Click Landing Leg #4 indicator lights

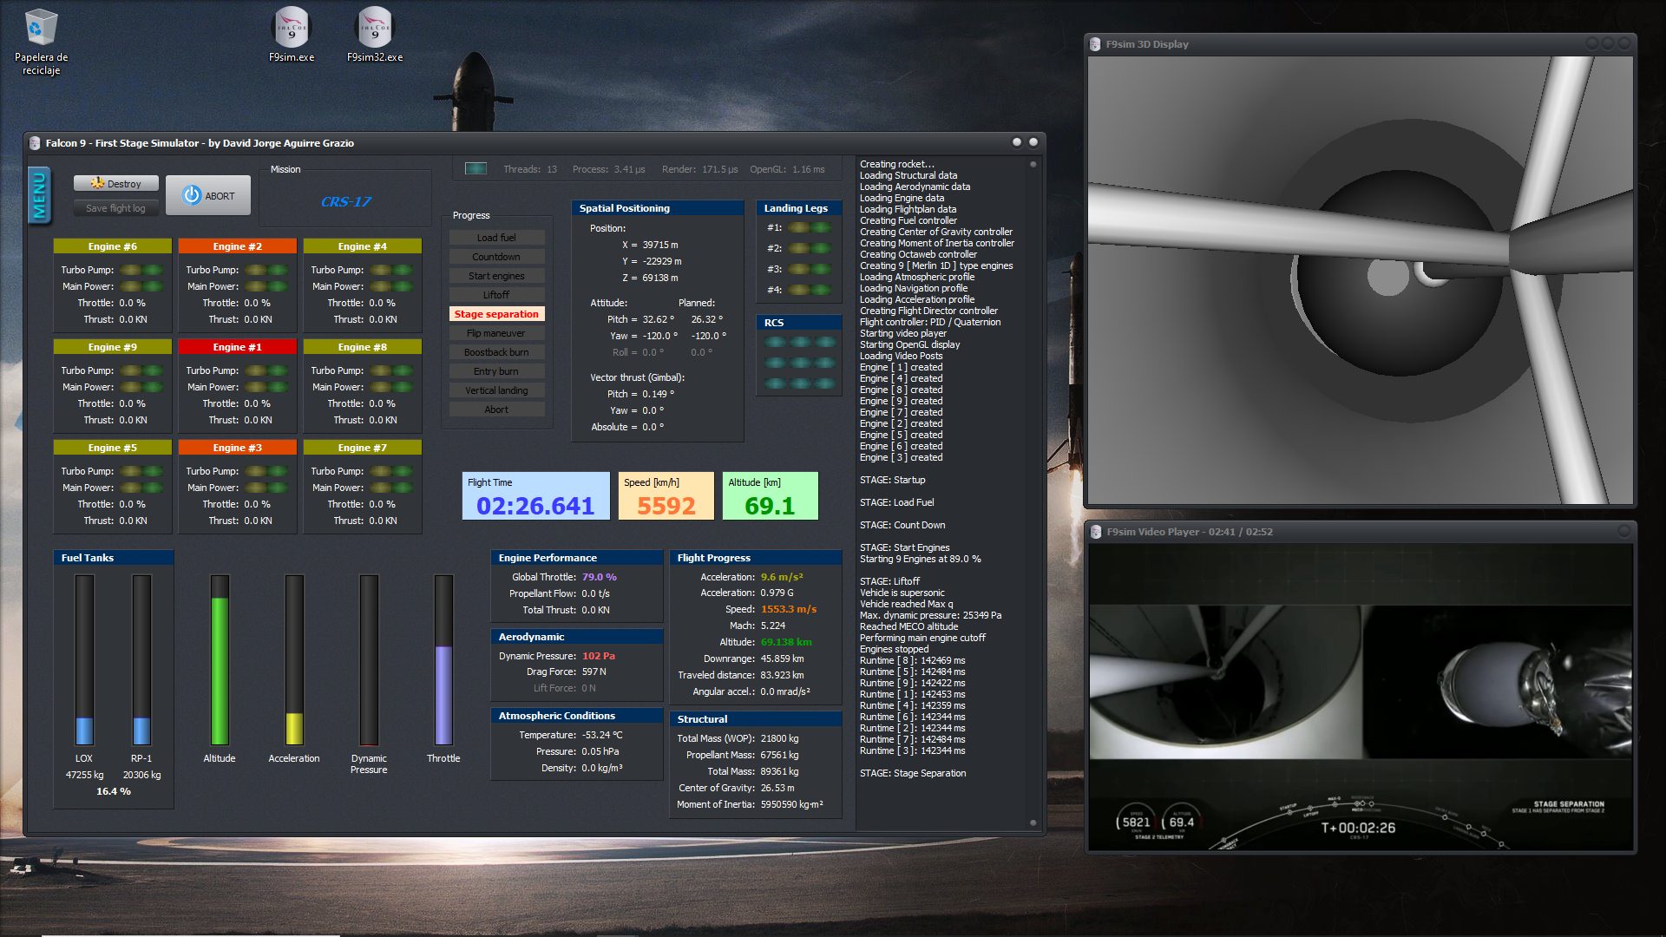[810, 290]
